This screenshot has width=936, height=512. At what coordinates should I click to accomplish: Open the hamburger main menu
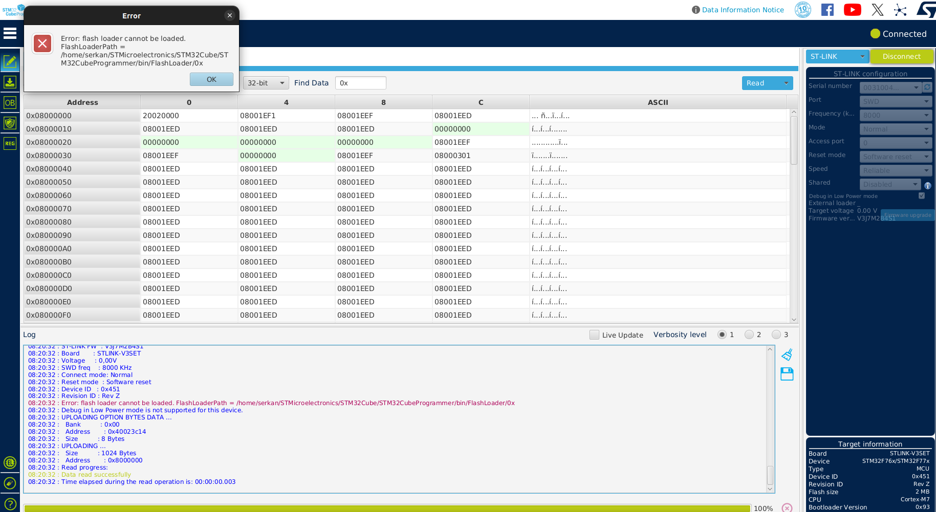tap(10, 34)
